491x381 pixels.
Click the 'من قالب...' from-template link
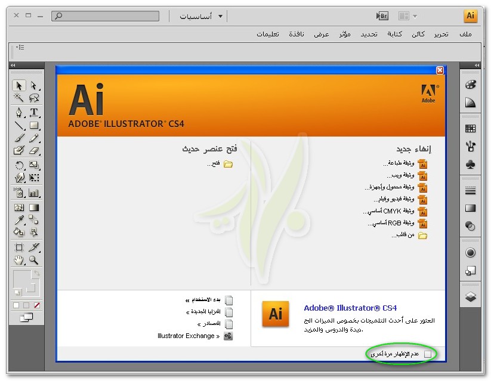[x=409, y=235]
